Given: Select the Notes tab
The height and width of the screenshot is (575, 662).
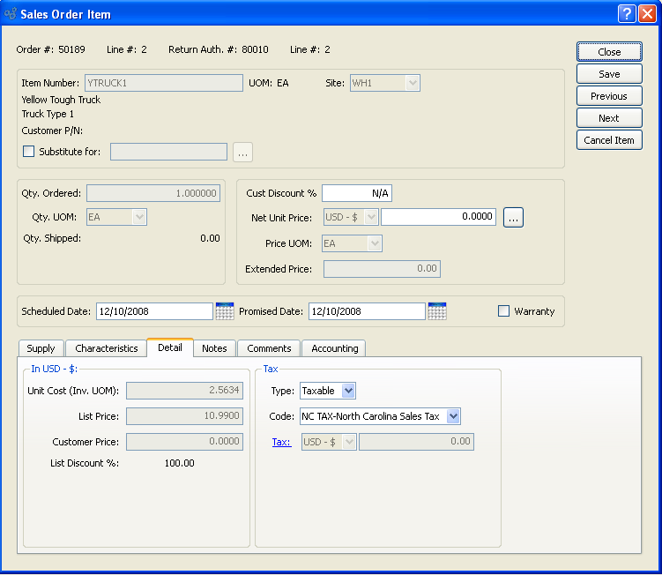Looking at the screenshot, I should pos(214,348).
